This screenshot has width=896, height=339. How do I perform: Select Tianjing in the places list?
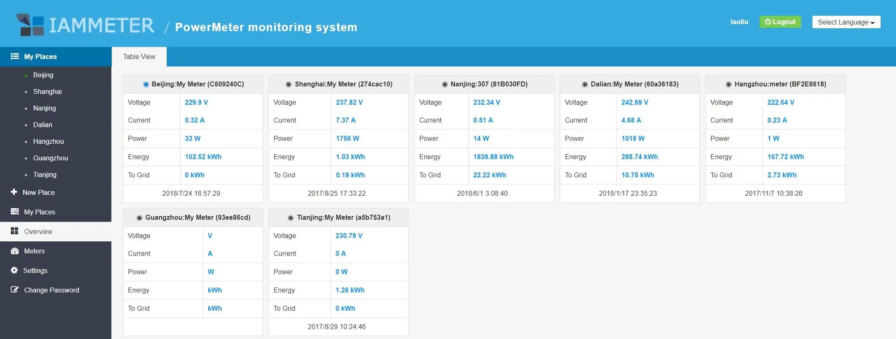45,174
